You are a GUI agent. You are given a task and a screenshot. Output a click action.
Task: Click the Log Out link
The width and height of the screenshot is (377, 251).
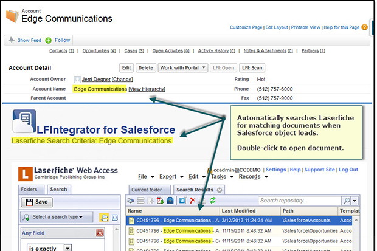[x=348, y=170]
